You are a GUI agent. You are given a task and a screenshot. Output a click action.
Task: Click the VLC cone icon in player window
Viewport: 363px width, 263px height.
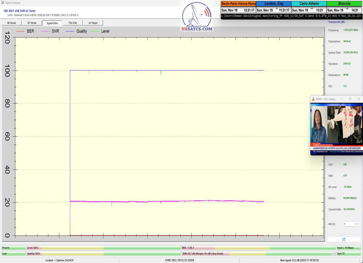313,99
